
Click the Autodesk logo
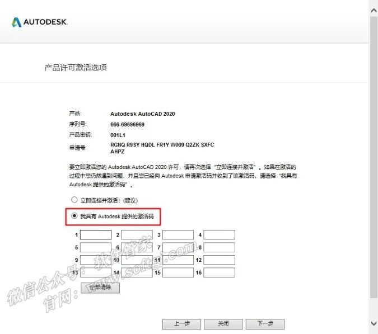[40, 22]
